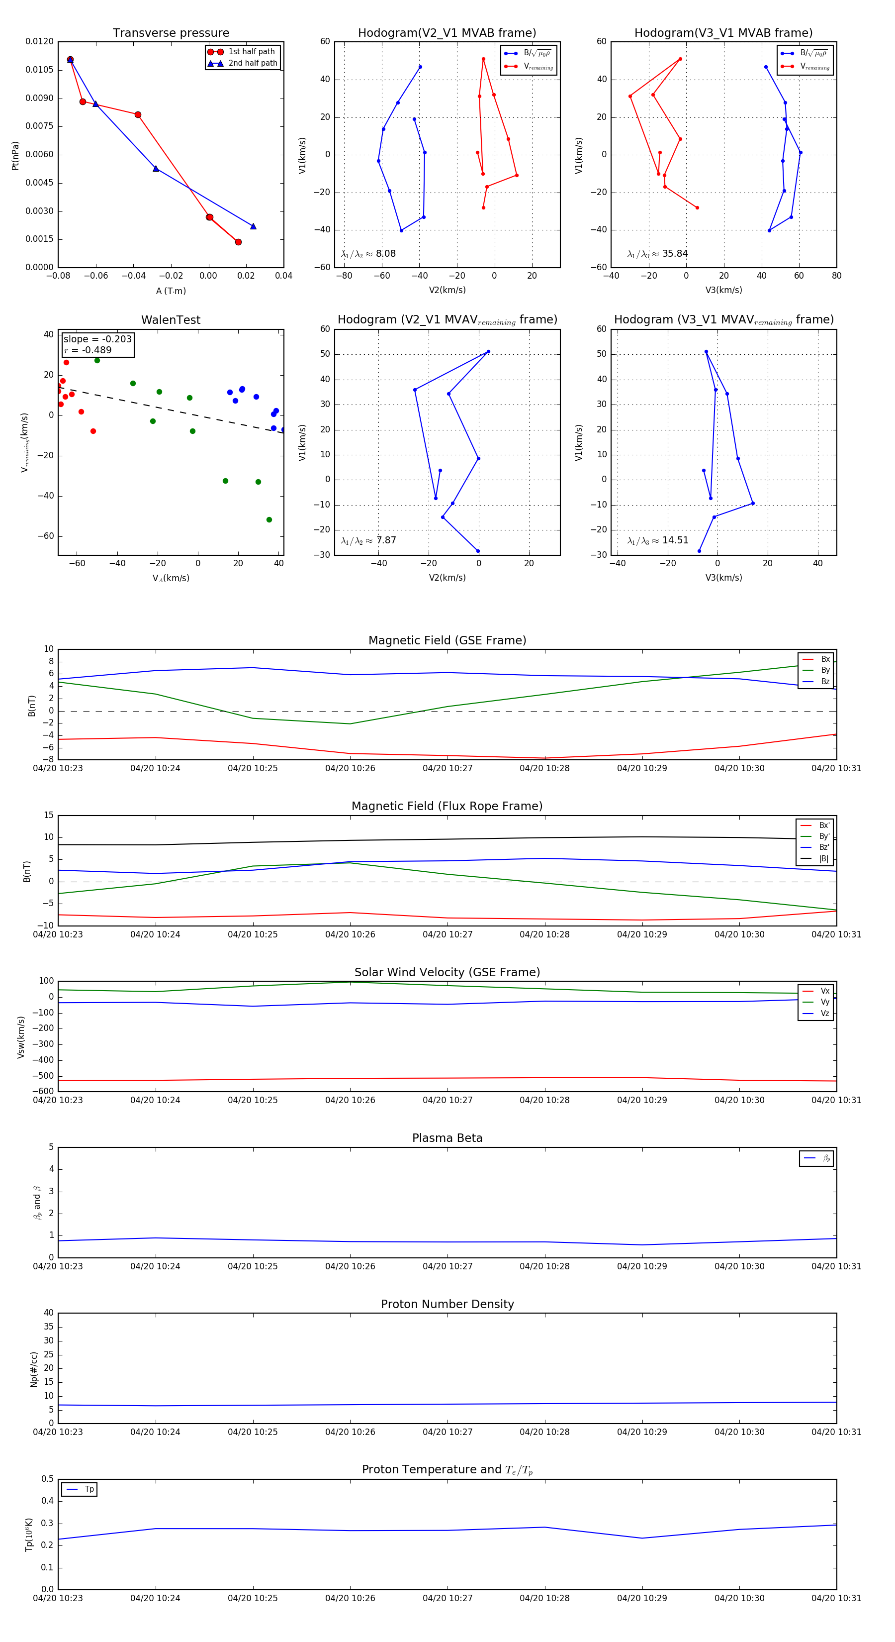
Task: Click V_remaining legend entry in V3_V1 MVAB hodogram
Action: pos(805,66)
